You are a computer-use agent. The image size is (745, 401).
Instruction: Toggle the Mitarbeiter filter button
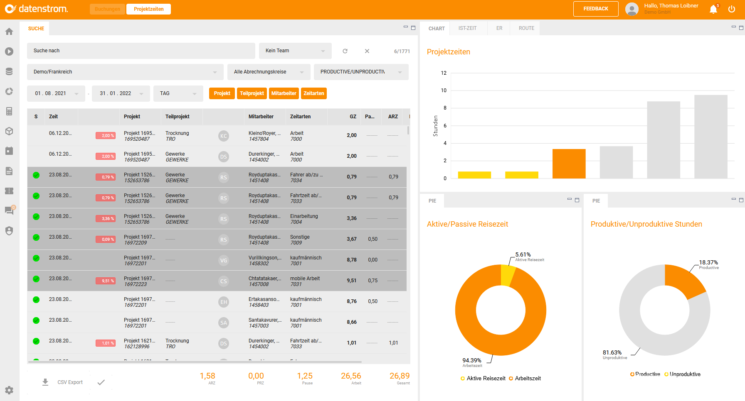coord(284,93)
